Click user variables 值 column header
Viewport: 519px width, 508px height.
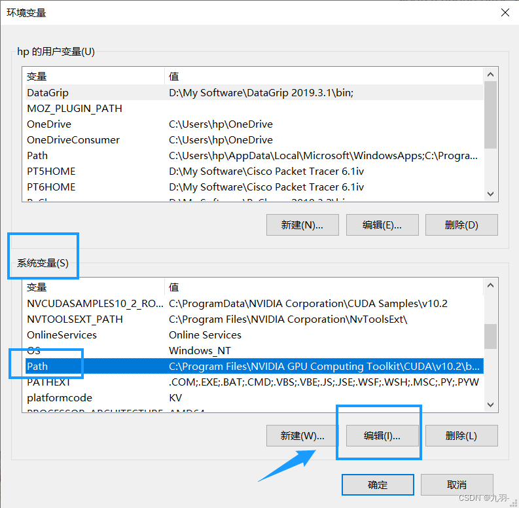(x=324, y=76)
